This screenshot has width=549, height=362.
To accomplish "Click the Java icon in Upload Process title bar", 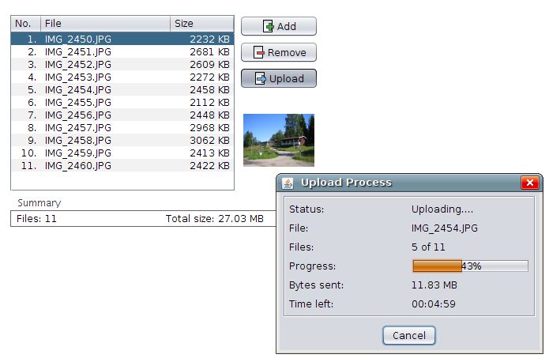I will [x=288, y=183].
